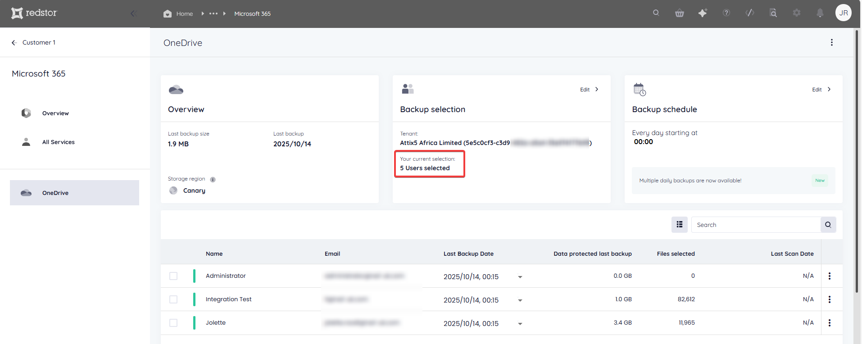Click the sparkle AI icon
The image size is (862, 344).
703,13
